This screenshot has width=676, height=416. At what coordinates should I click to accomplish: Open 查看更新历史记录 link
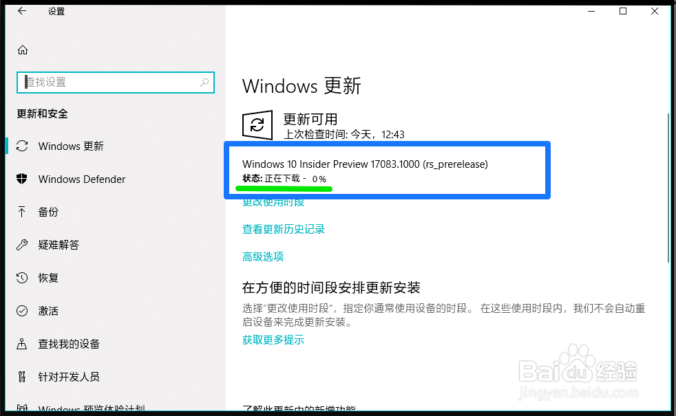coord(283,229)
